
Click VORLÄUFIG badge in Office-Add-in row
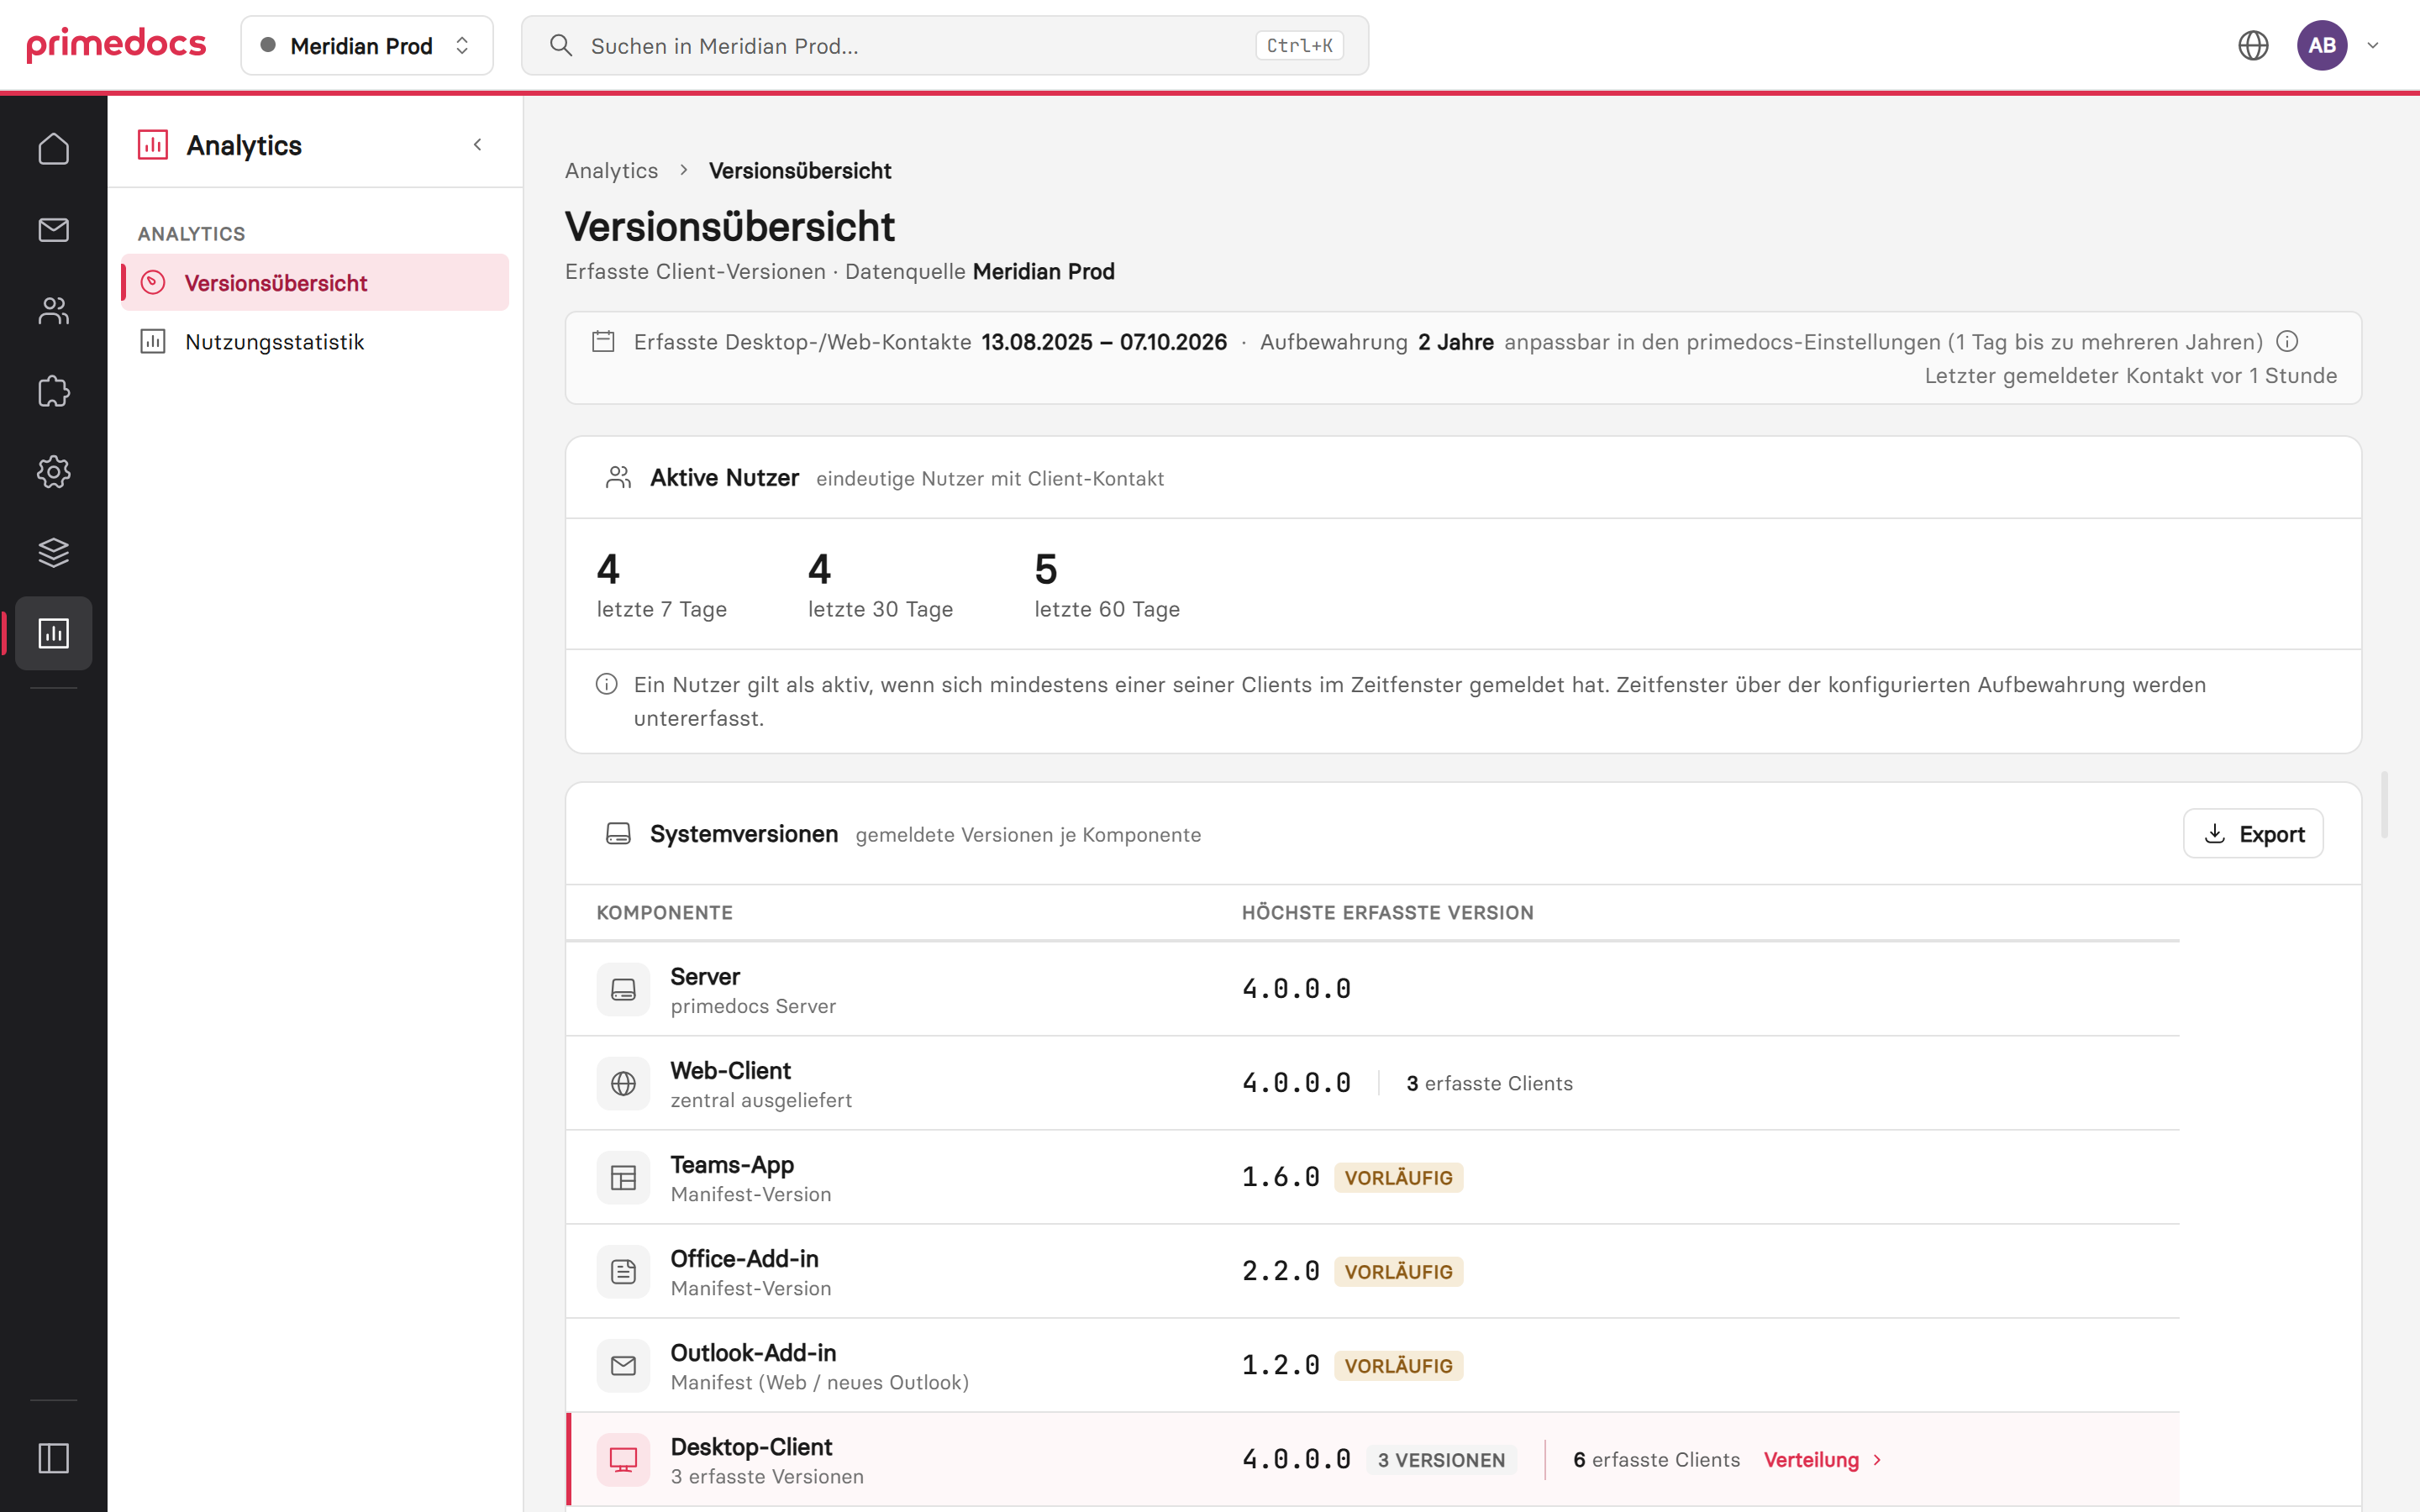[1398, 1272]
